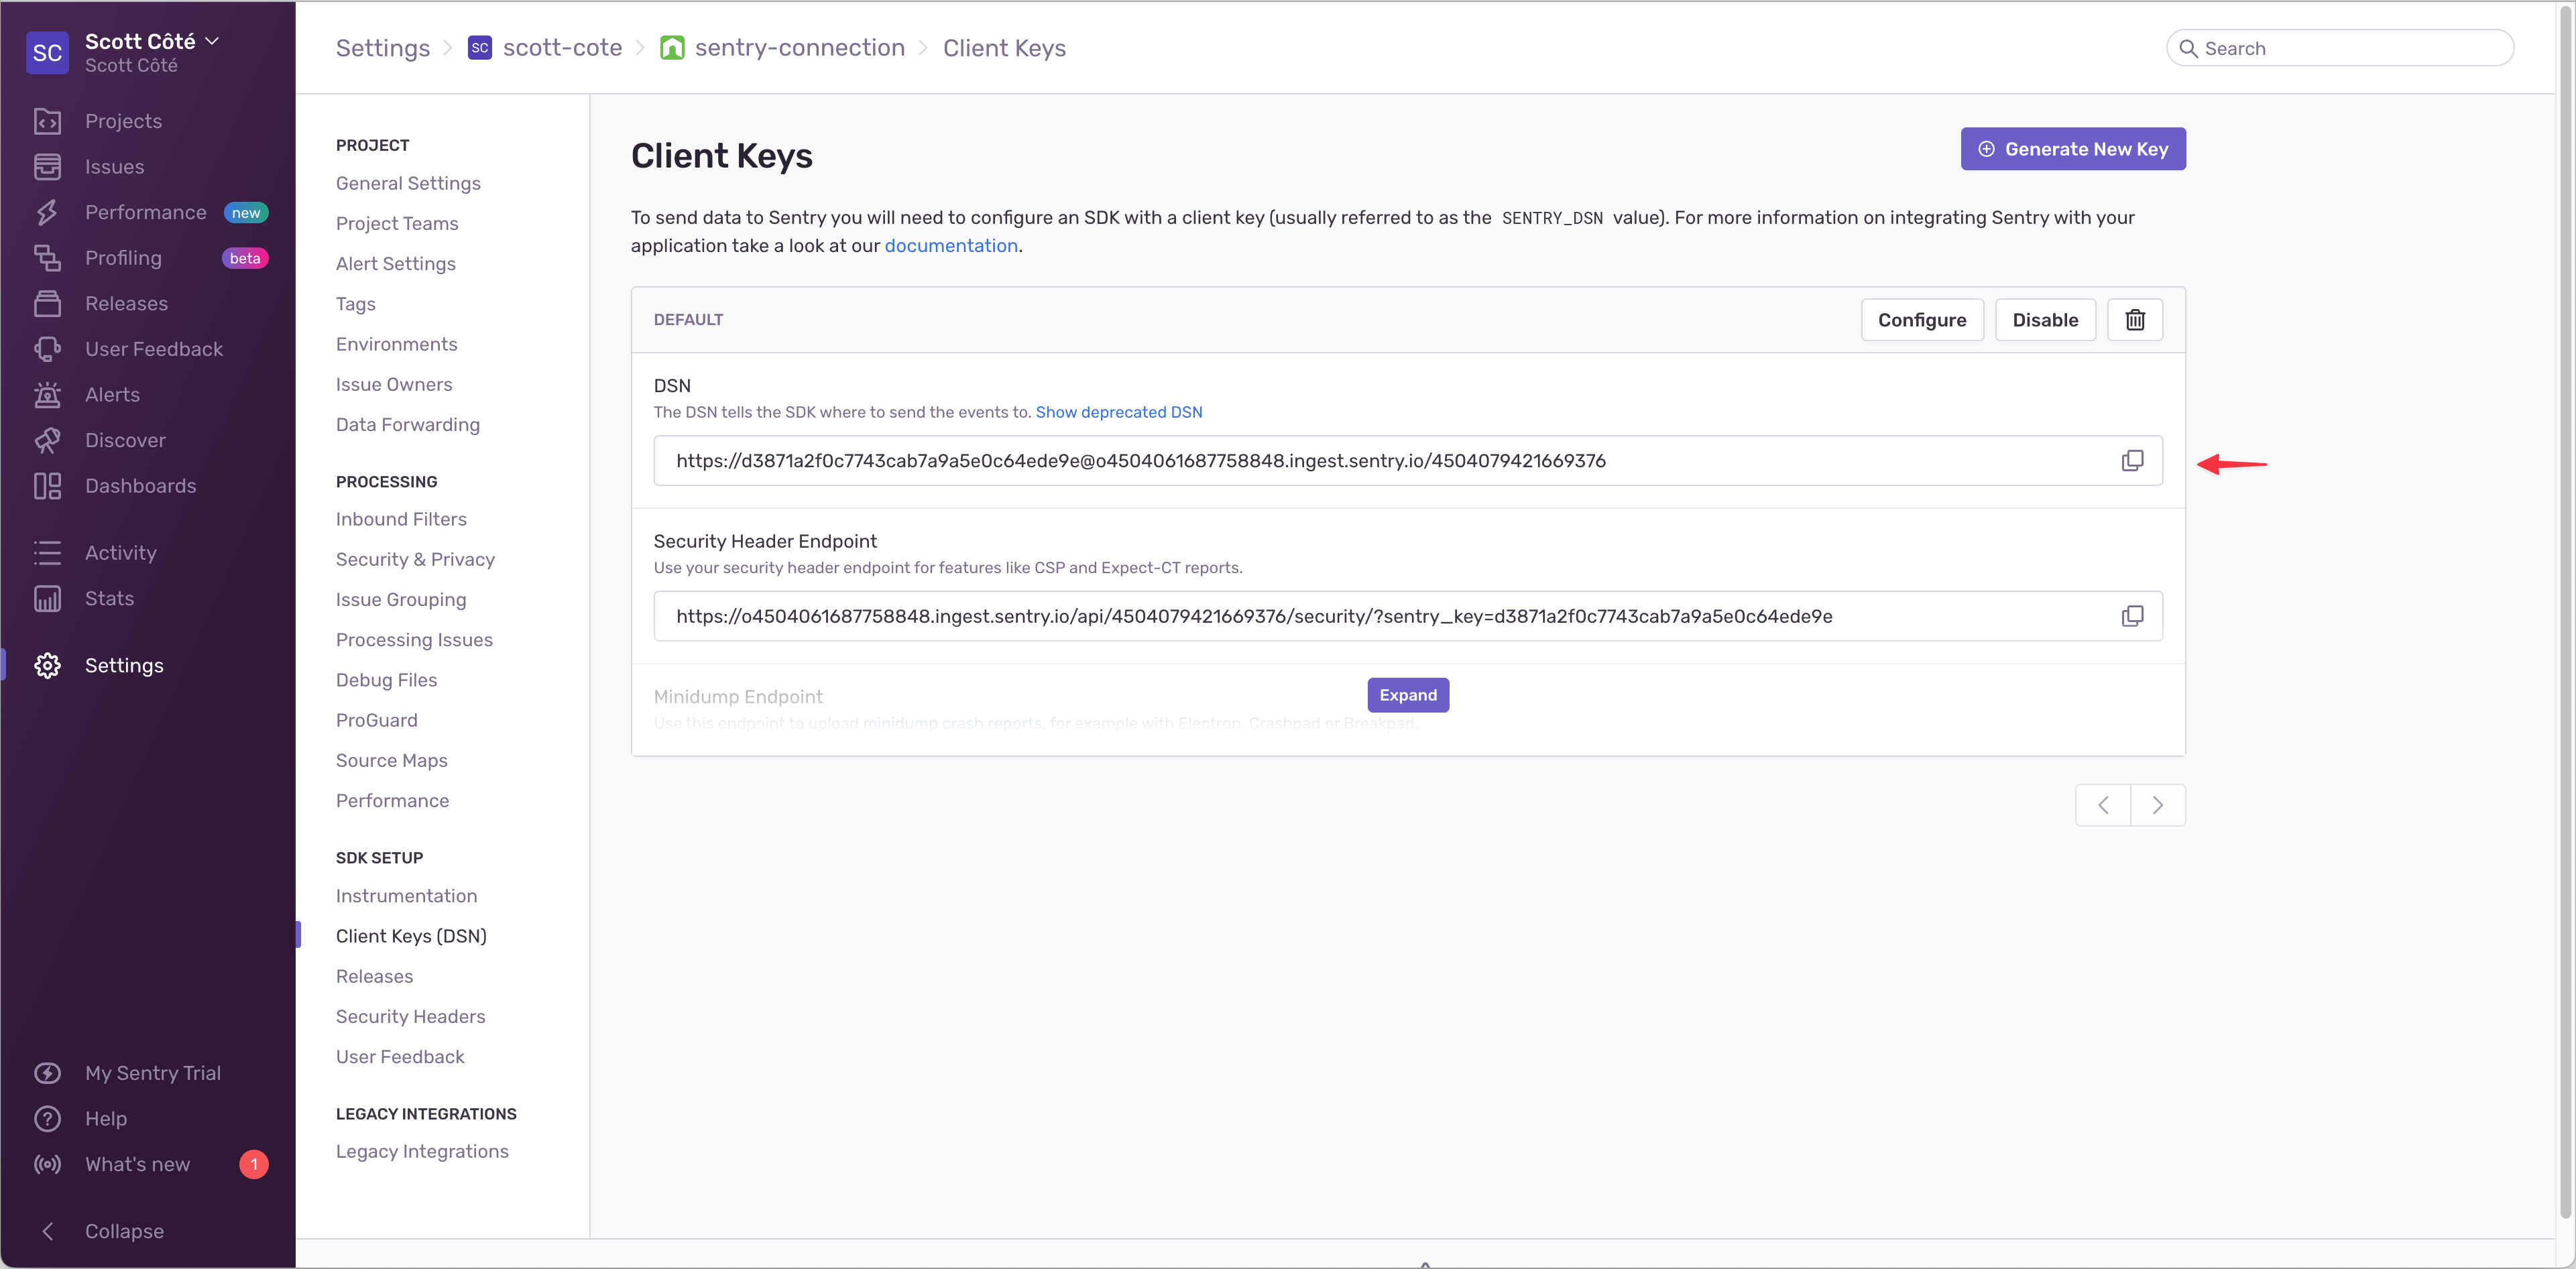
Task: Open Data Forwarding settings
Action: pyautogui.click(x=408, y=425)
